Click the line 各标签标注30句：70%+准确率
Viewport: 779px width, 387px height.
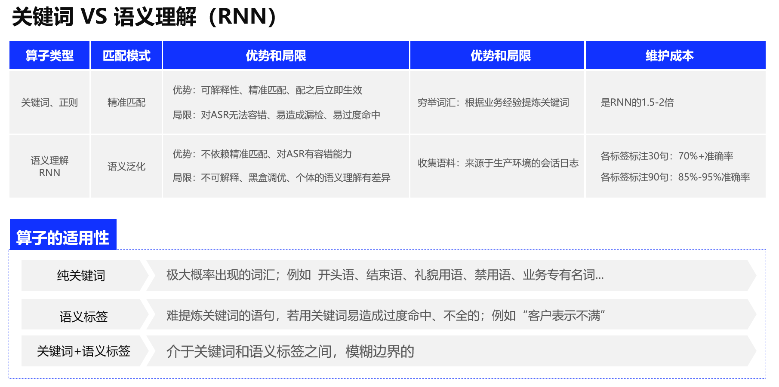[667, 156]
